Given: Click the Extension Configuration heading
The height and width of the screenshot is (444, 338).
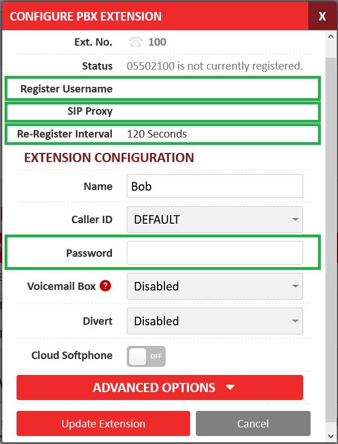Looking at the screenshot, I should pyautogui.click(x=109, y=158).
